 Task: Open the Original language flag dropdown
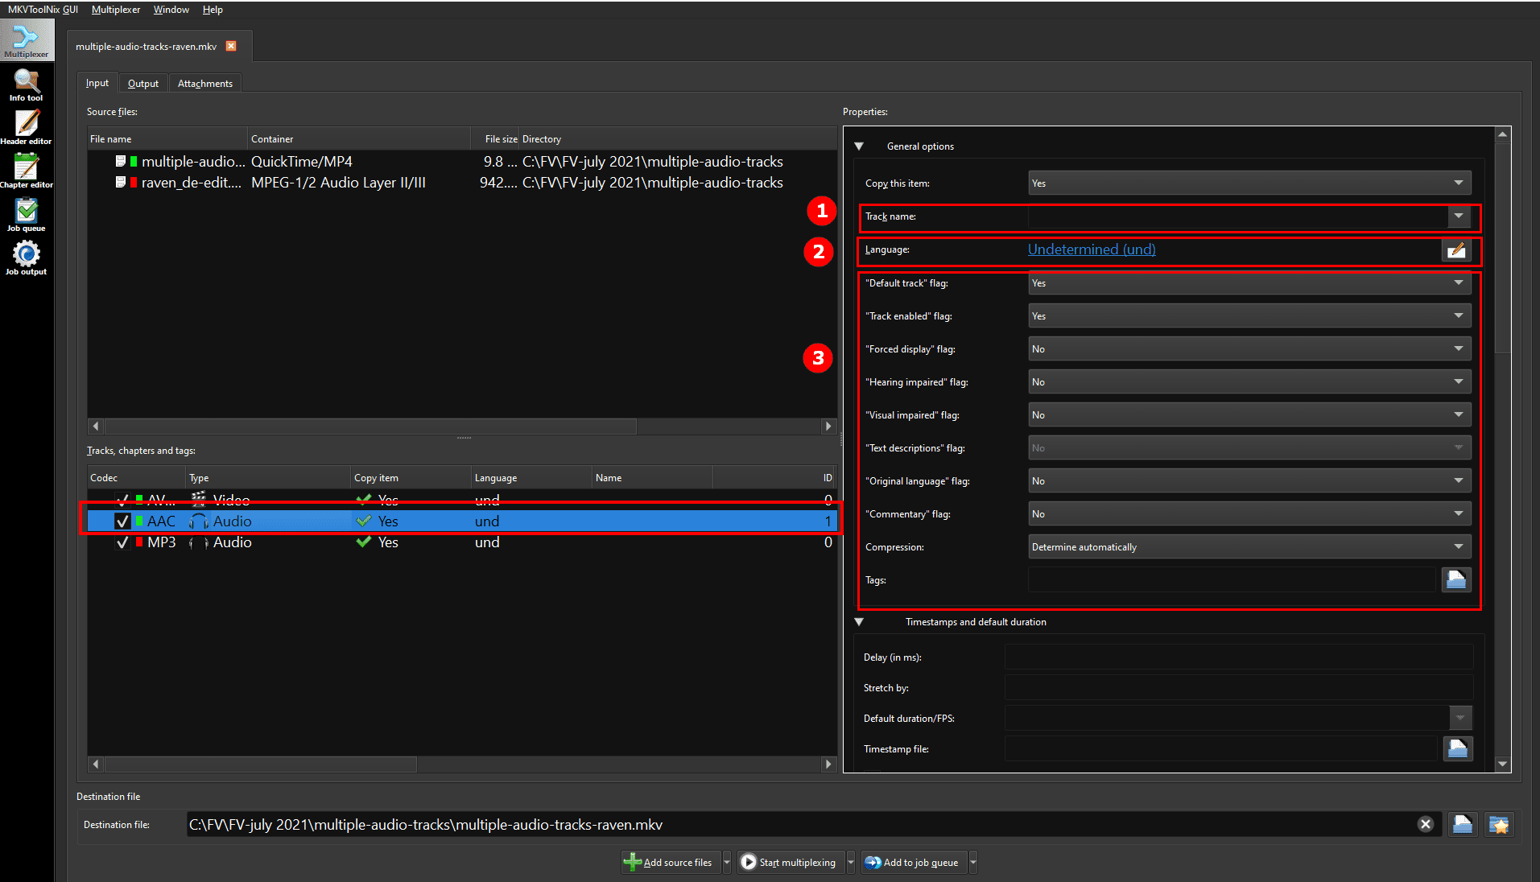[x=1249, y=480]
